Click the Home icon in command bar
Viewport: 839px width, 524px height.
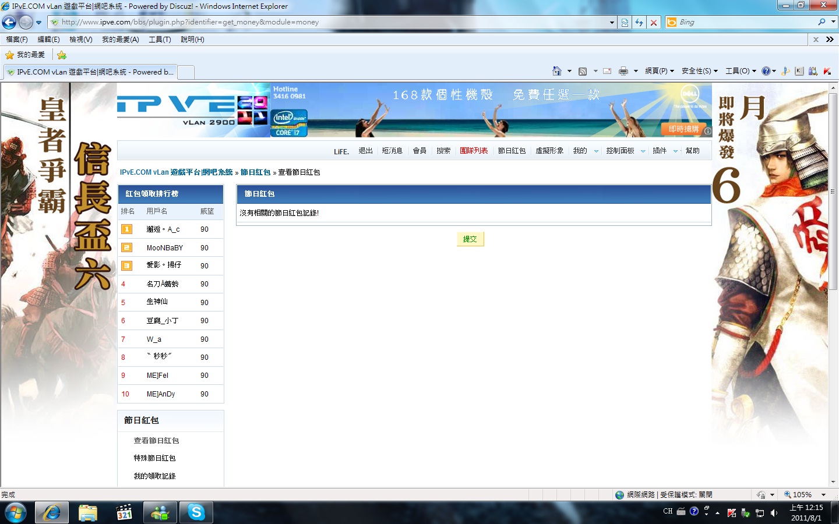557,71
